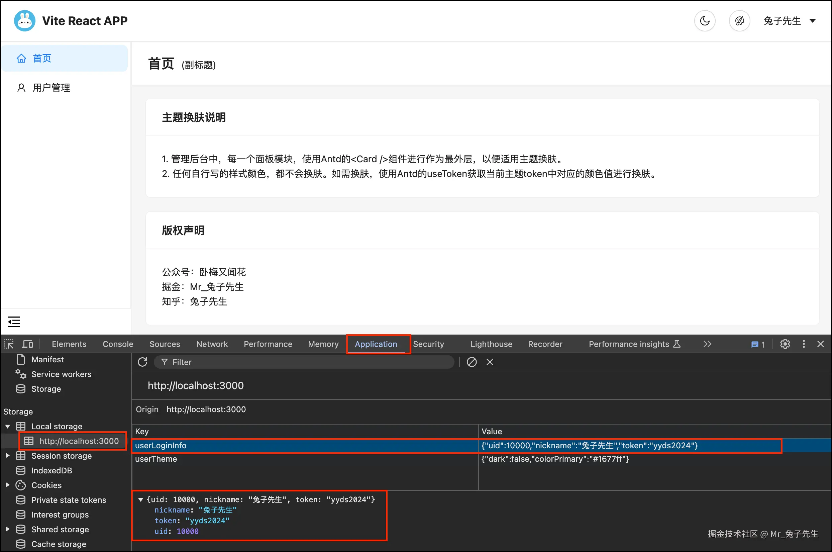Toggle dark mode with the moon icon

(x=705, y=21)
